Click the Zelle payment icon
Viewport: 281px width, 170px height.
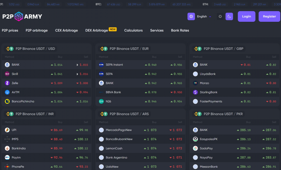7,83
